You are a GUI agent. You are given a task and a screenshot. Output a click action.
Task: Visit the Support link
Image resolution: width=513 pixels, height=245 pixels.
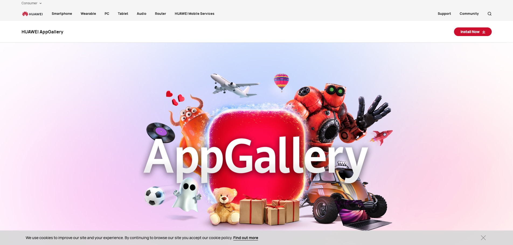click(x=444, y=14)
